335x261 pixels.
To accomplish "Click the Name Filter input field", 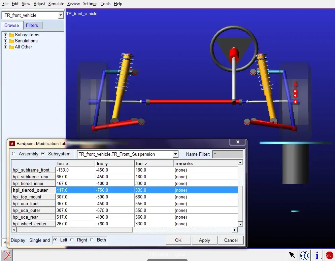I will point(228,154).
